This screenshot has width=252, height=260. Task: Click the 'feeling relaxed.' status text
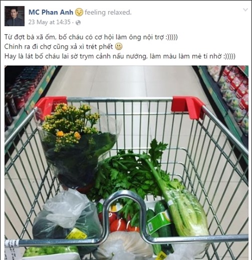click(108, 13)
